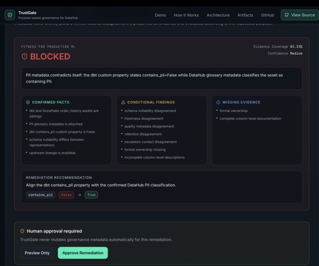
Task: Click the MISSING EVIDENCE heading
Action: click(x=241, y=102)
